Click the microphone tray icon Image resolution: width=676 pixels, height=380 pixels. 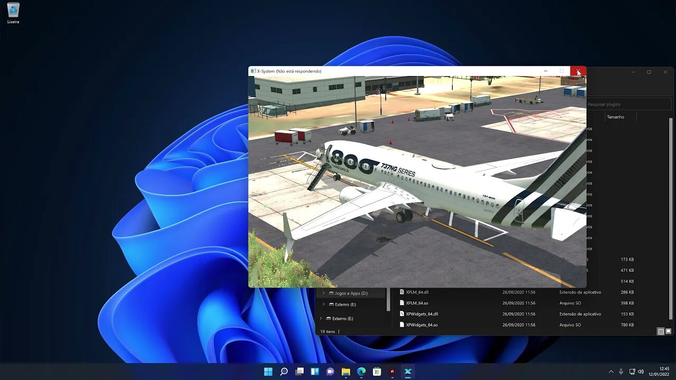(x=621, y=372)
